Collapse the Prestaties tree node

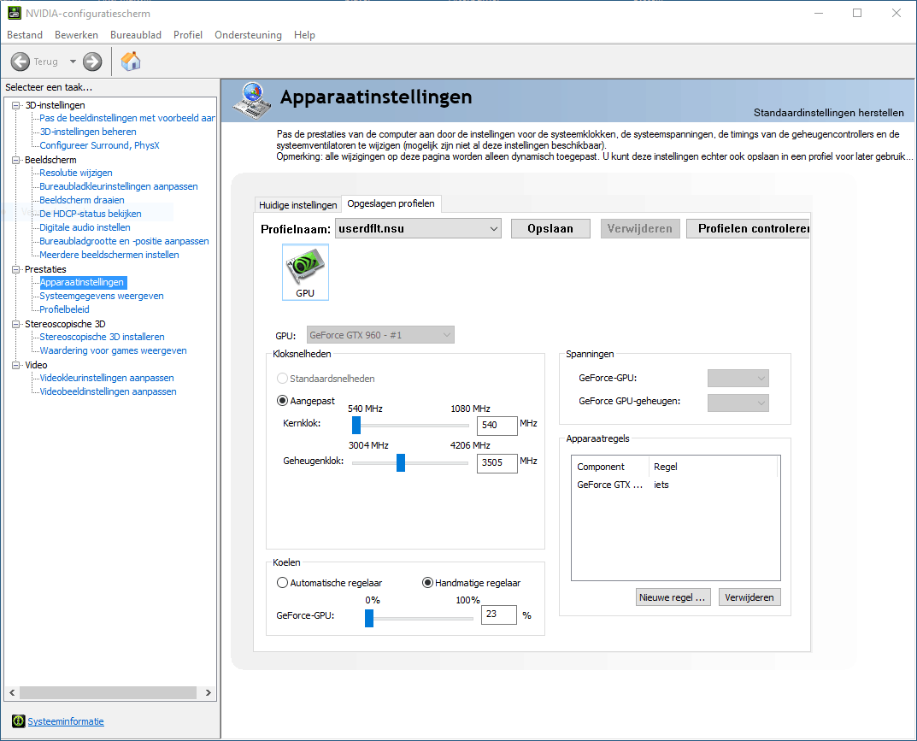pyautogui.click(x=15, y=269)
